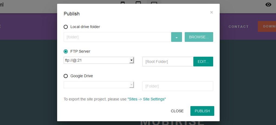Close the Publish dialog with the X
Screen dimensions: 276x125
[212, 12]
